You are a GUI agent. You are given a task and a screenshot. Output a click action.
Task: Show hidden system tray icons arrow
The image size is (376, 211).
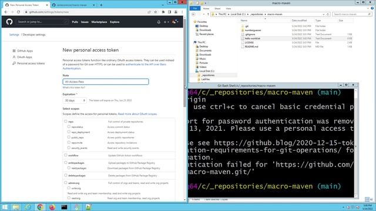point(343,207)
